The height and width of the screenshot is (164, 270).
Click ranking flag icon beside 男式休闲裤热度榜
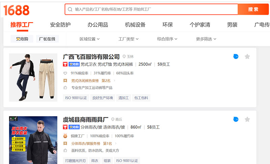pyautogui.click(x=65, y=80)
